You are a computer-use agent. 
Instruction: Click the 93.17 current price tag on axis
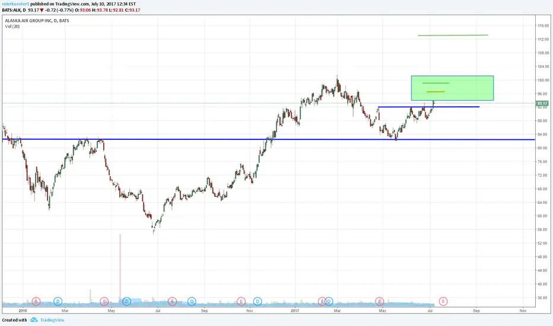point(542,103)
